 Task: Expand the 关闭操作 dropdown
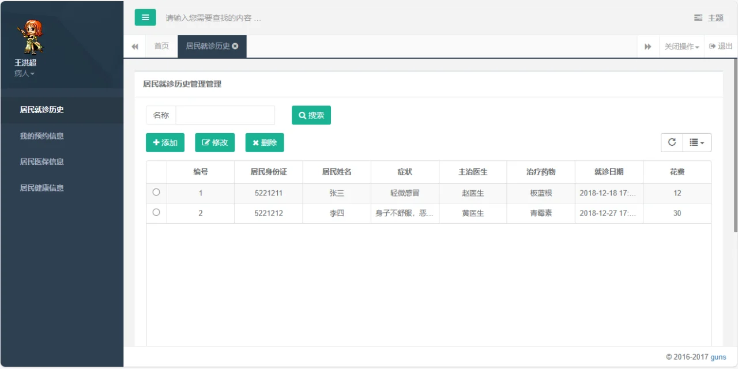(x=681, y=47)
